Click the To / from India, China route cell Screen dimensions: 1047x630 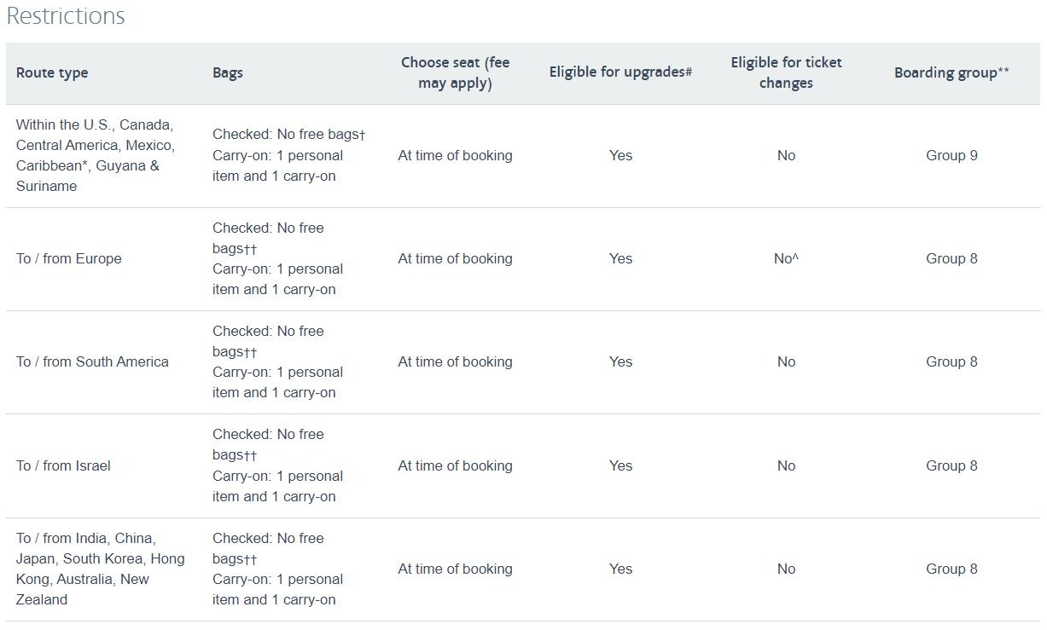click(100, 569)
